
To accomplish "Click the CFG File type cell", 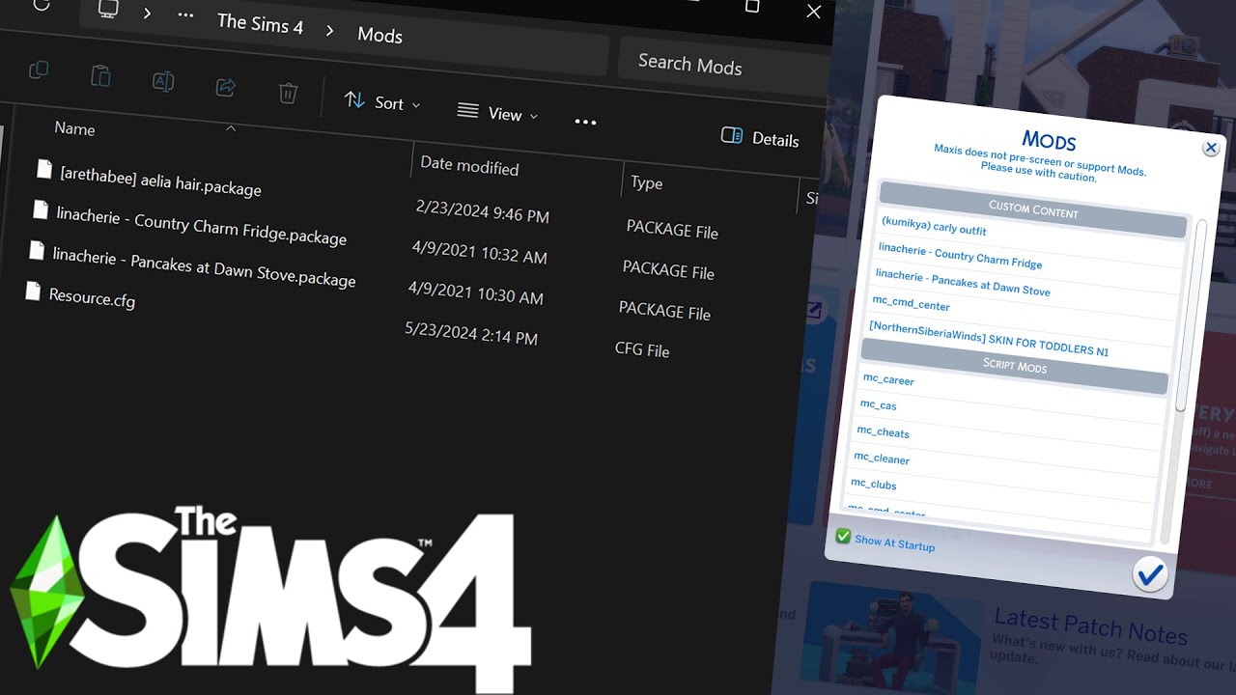I will point(642,349).
